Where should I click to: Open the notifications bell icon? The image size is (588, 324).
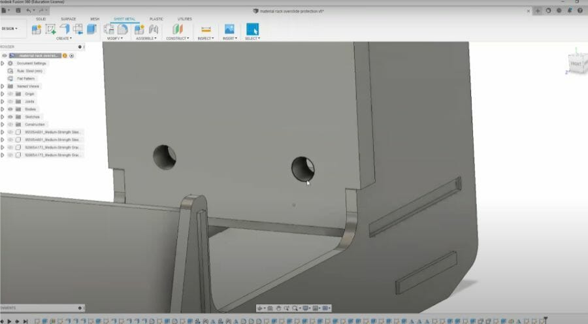click(x=569, y=10)
